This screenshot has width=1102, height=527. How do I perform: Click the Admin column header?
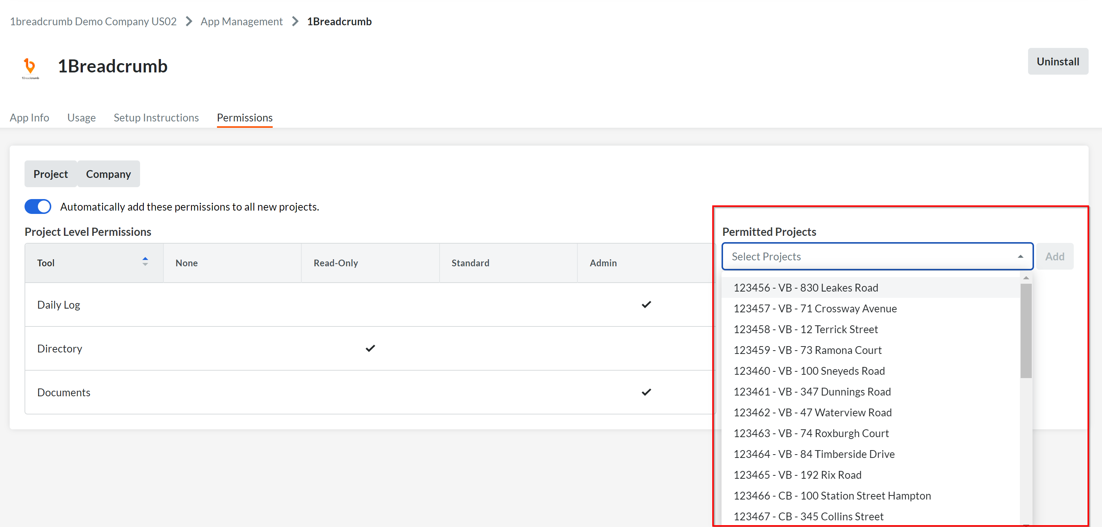[646, 263]
